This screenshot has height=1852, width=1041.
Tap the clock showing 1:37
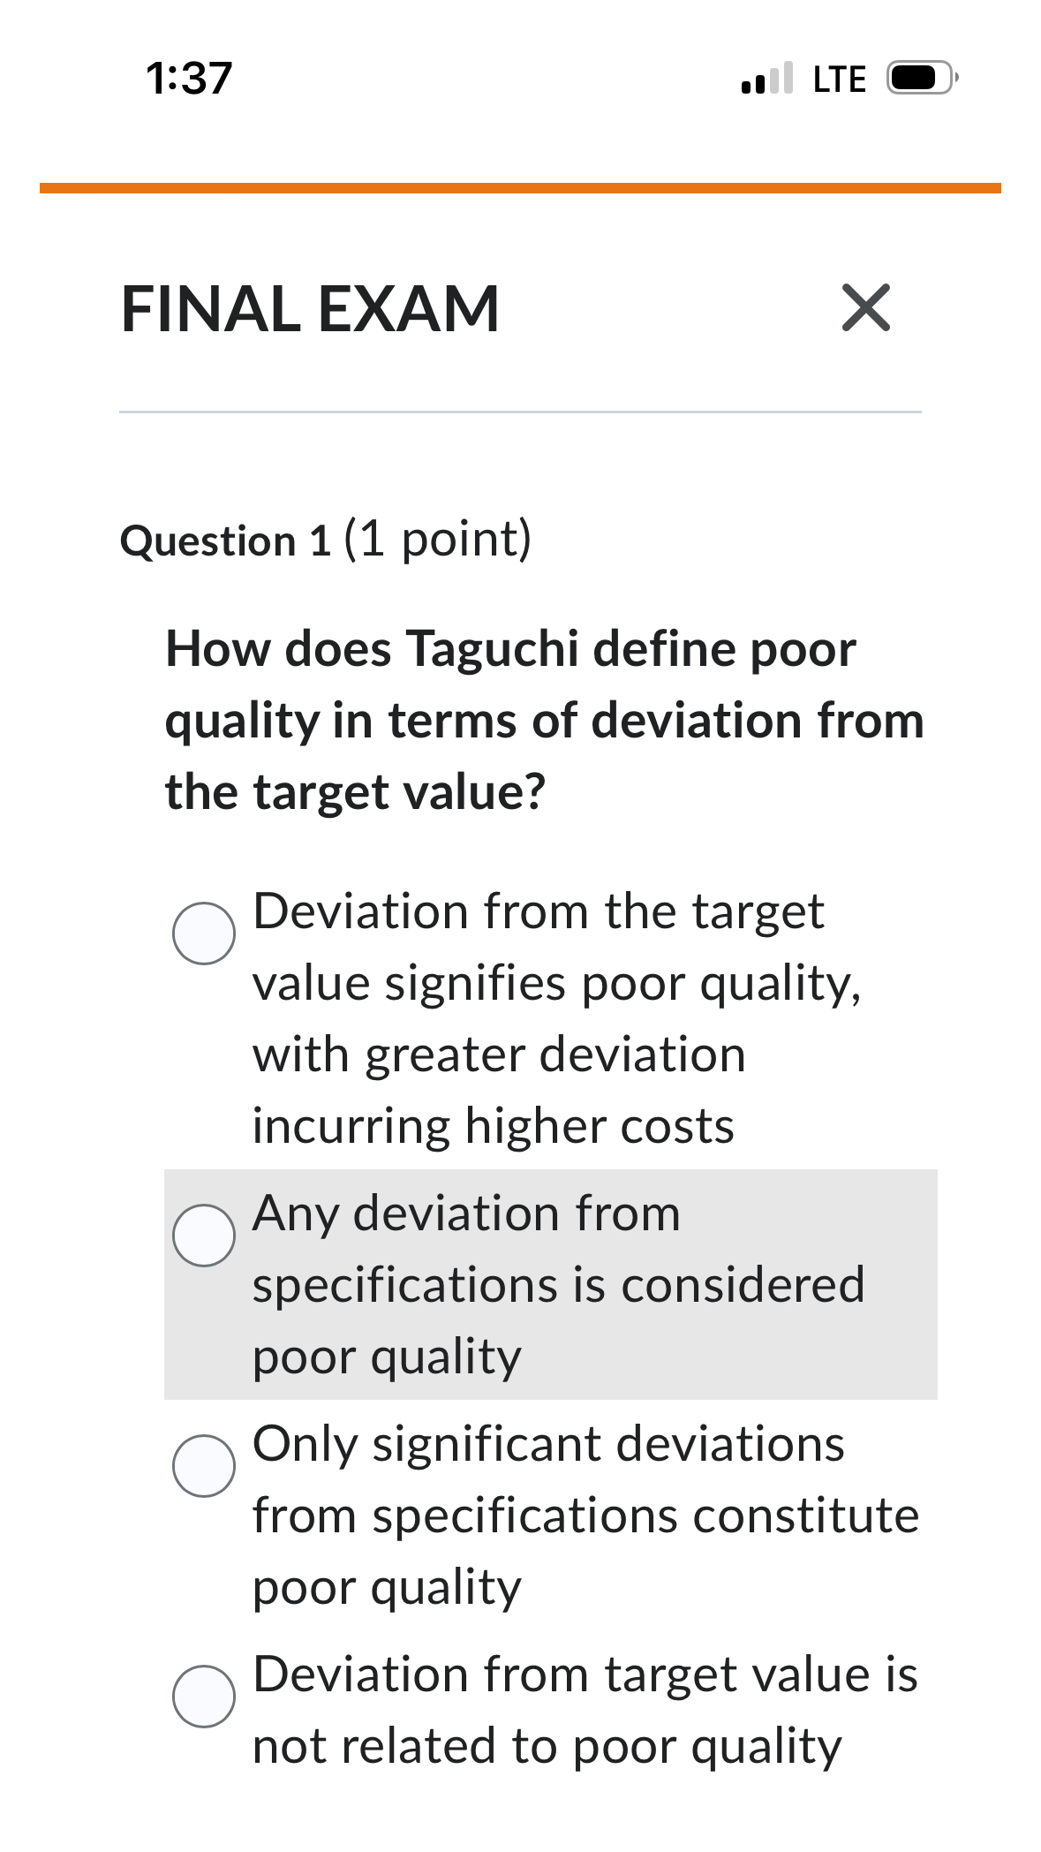click(191, 78)
